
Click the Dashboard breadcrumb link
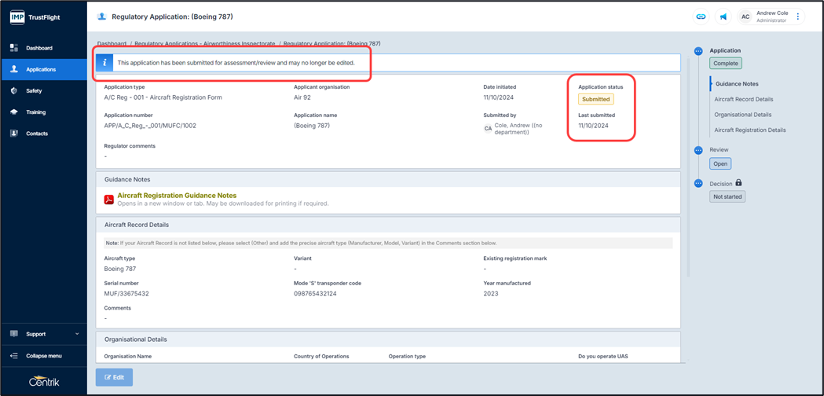(112, 44)
